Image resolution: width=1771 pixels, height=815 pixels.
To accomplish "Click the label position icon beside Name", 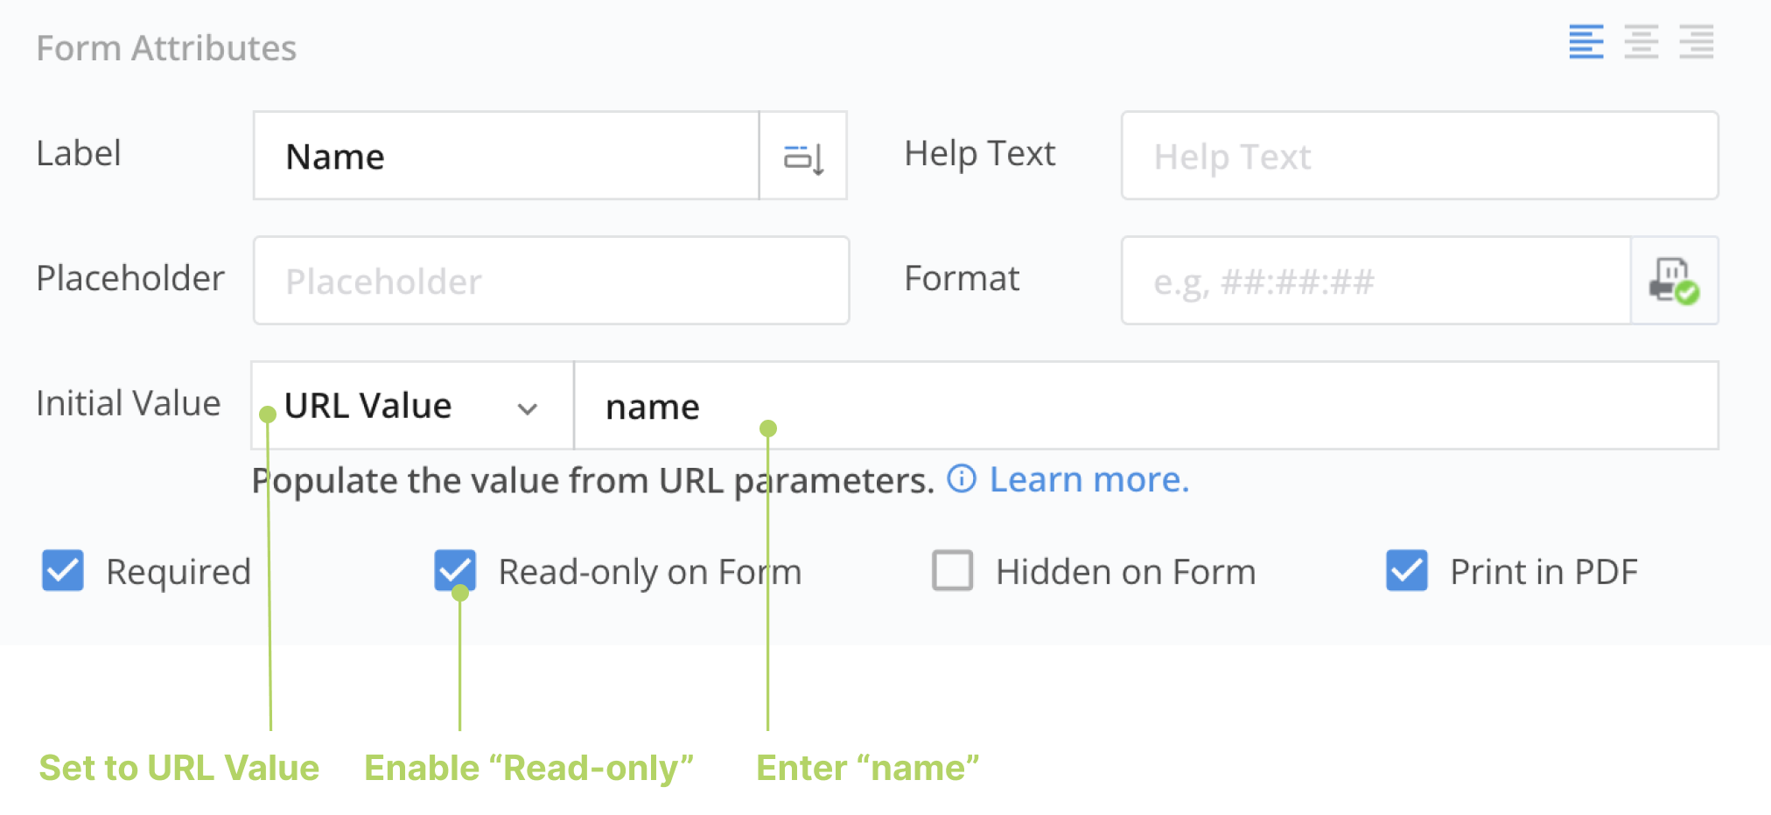I will click(x=803, y=157).
